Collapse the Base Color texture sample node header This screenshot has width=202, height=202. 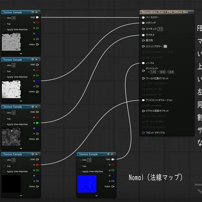[37, 12]
